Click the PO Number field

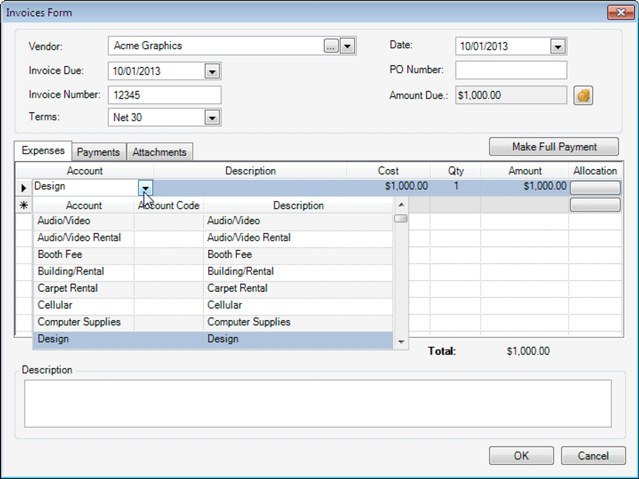[511, 70]
